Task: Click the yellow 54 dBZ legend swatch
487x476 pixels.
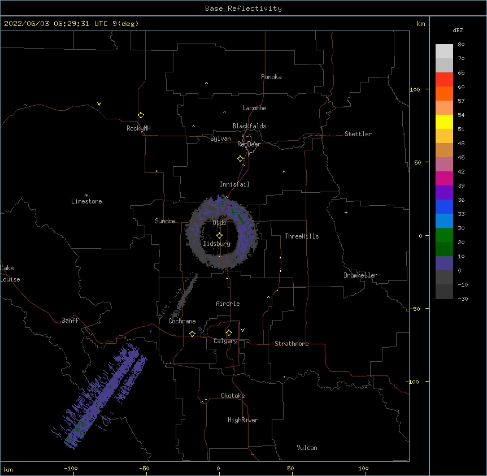Action: click(x=444, y=122)
